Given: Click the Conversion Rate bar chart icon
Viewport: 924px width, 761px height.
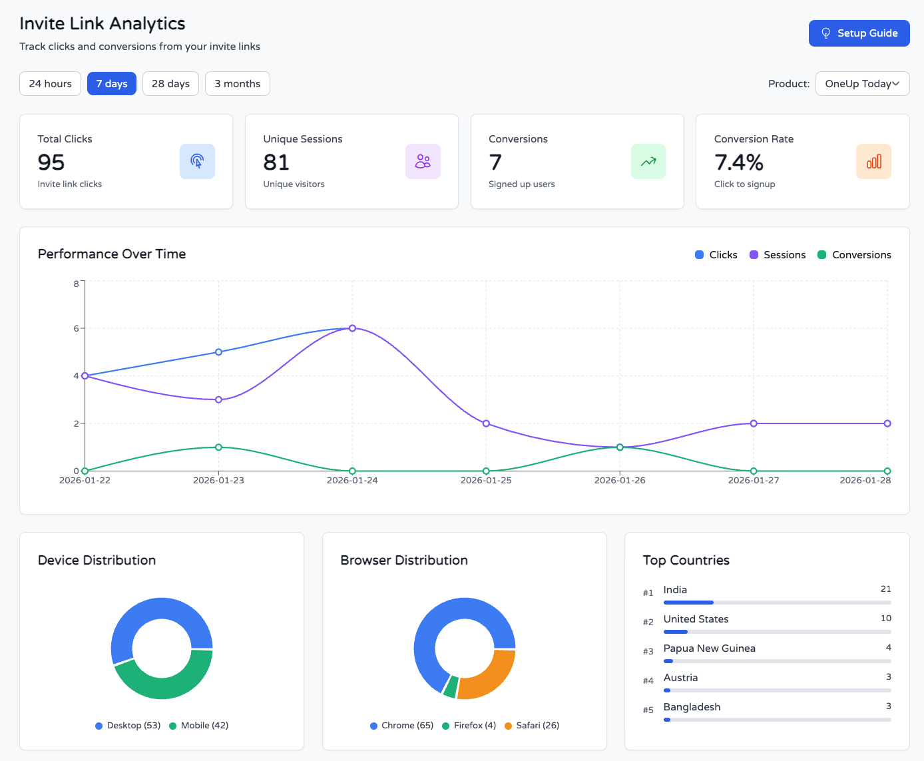Looking at the screenshot, I should pos(873,161).
